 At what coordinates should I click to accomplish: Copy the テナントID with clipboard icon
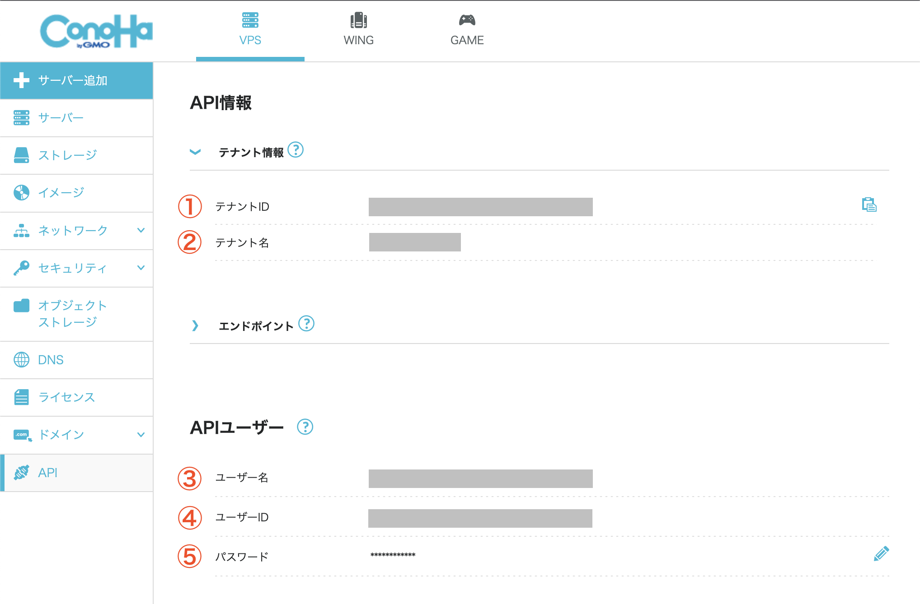pos(869,205)
